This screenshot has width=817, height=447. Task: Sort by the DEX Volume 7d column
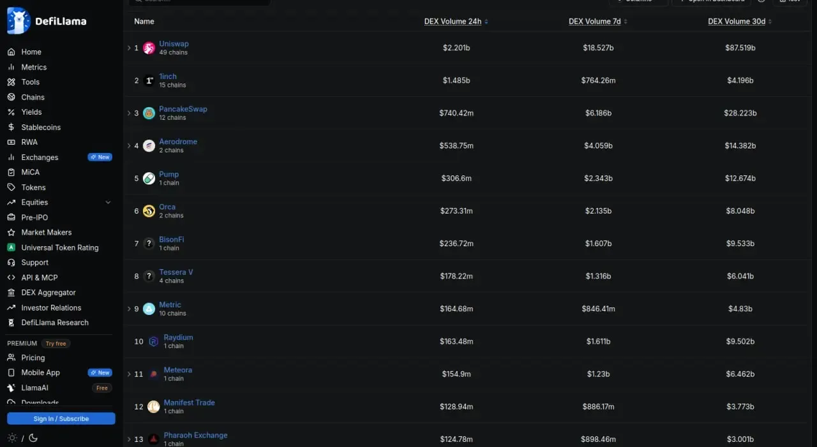(598, 22)
